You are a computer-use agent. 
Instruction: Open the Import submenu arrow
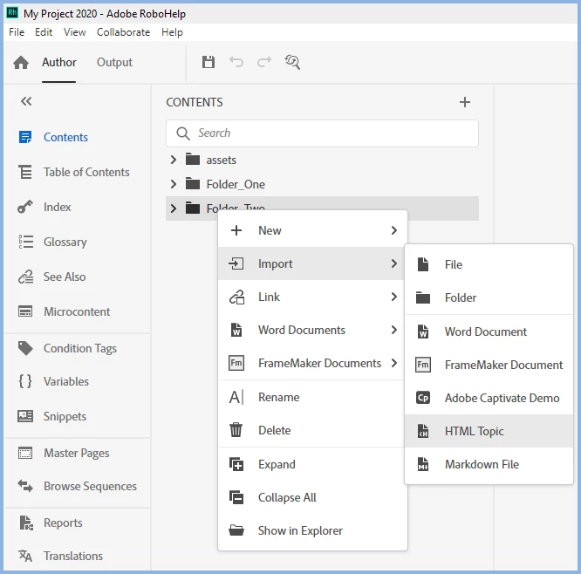pos(394,263)
